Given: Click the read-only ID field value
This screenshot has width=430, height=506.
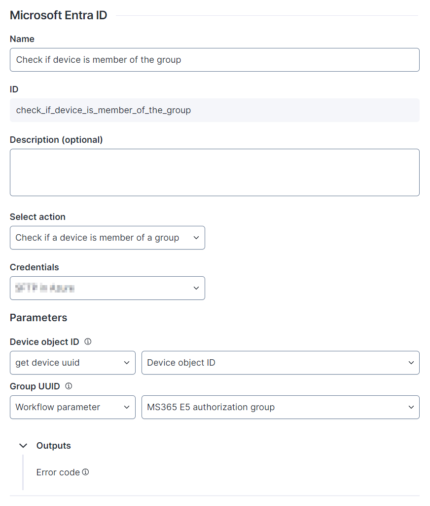Looking at the screenshot, I should [104, 110].
